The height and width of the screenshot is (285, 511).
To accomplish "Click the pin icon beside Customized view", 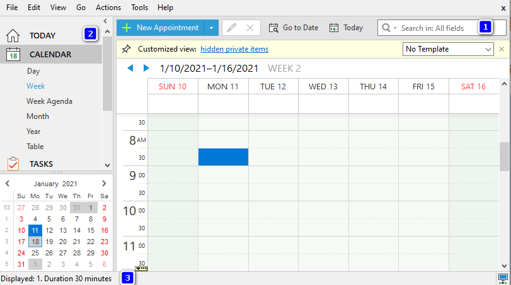I will tap(126, 49).
